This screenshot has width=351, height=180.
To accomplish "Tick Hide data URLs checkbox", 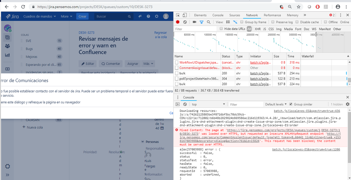I will 221,29.
